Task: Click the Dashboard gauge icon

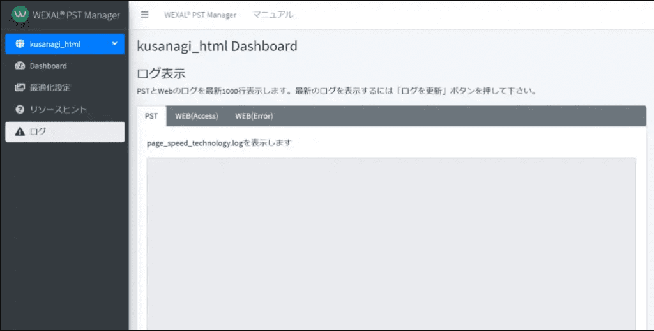Action: pyautogui.click(x=20, y=66)
